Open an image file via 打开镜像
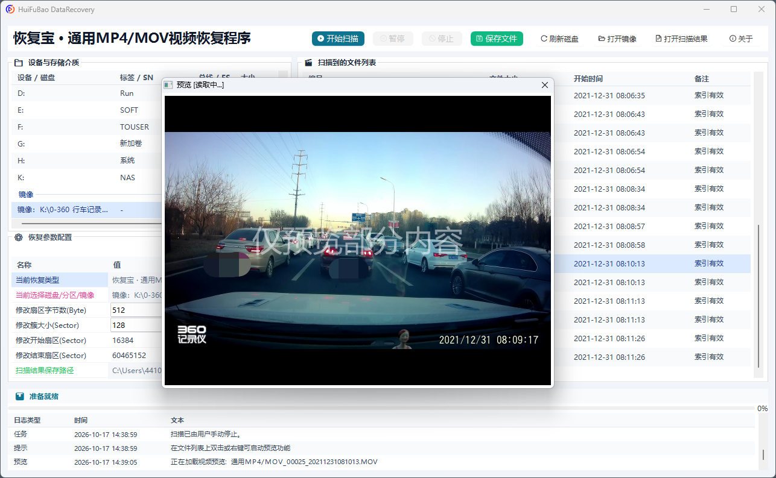 coord(617,39)
